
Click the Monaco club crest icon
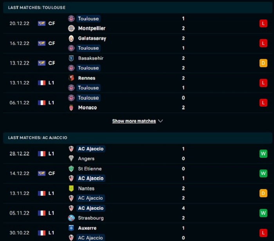tap(71, 107)
